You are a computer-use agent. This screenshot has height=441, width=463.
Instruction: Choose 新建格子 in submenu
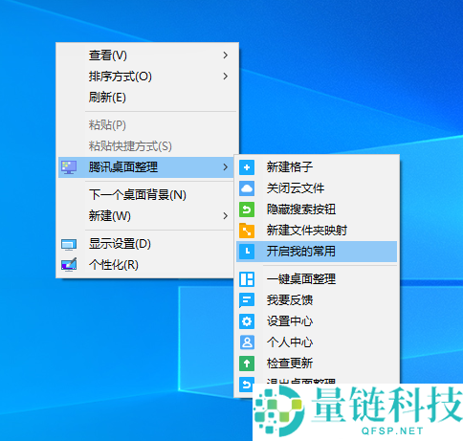point(317,167)
